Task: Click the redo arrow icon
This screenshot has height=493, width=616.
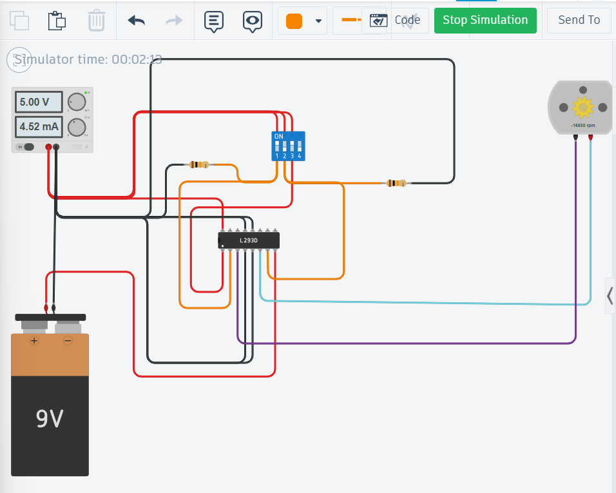Action: (172, 20)
